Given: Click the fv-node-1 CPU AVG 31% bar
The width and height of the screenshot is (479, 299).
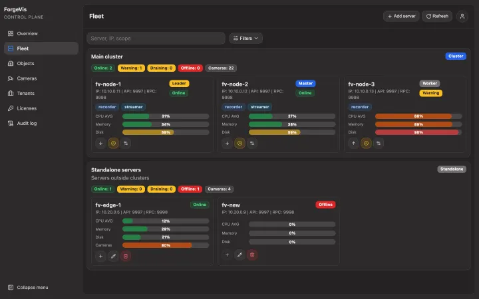Looking at the screenshot, I should (x=166, y=116).
